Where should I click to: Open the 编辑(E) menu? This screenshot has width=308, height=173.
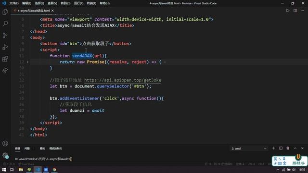click(26, 3)
